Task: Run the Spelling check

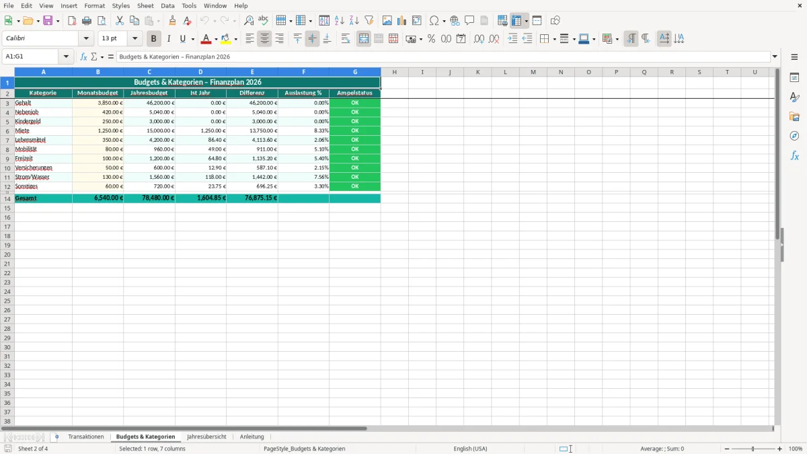Action: pyautogui.click(x=263, y=21)
